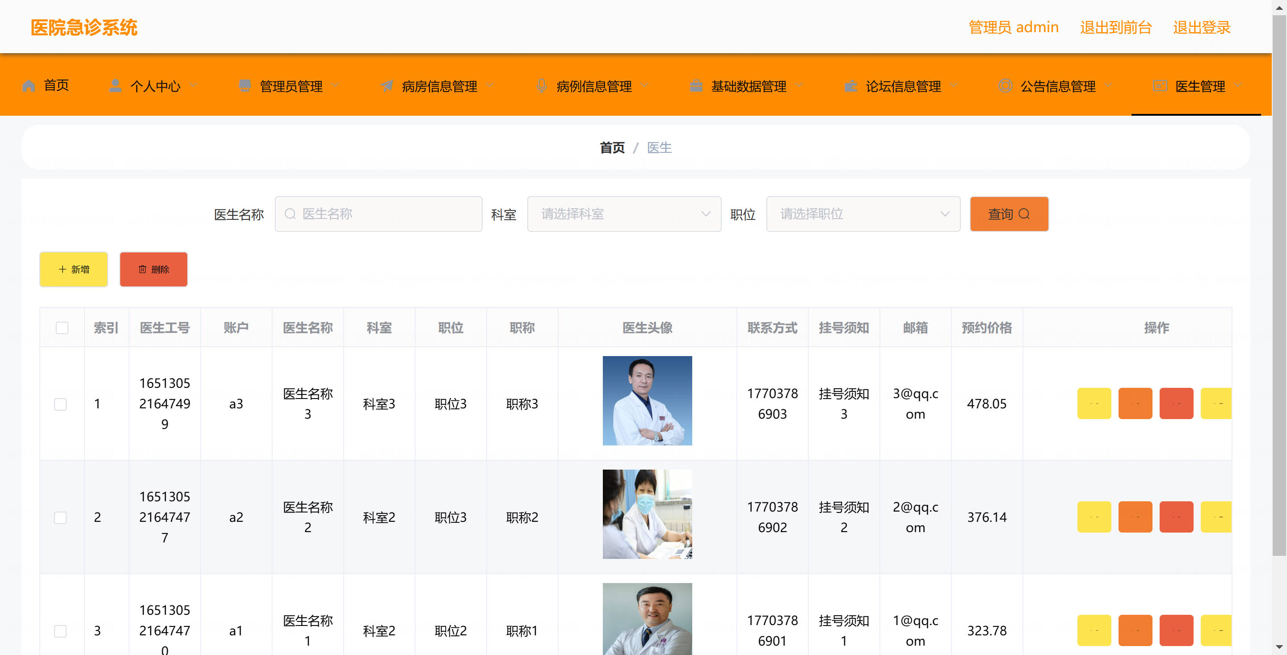This screenshot has height=655, width=1287.
Task: Go to 首页 in the breadcrumb
Action: pos(612,148)
